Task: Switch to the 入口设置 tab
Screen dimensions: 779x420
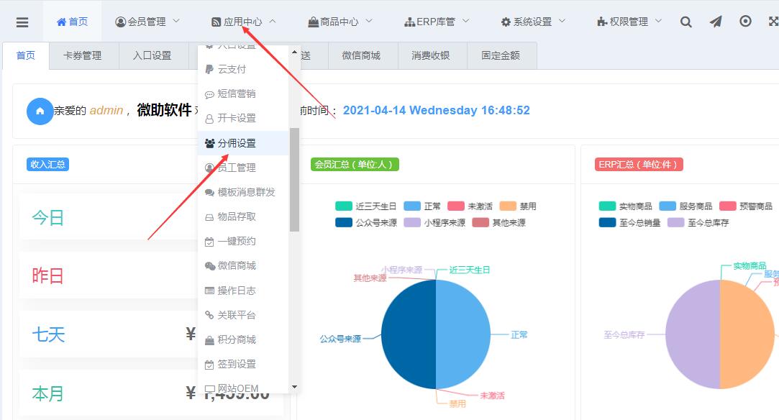Action: tap(152, 55)
